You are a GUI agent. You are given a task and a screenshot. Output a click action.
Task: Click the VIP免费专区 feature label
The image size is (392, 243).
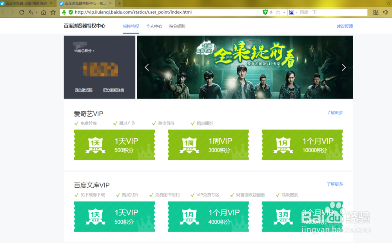(208, 195)
